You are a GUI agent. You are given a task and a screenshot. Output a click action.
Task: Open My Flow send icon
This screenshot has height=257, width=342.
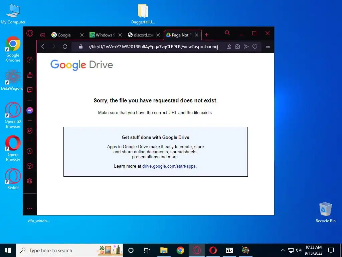246,47
